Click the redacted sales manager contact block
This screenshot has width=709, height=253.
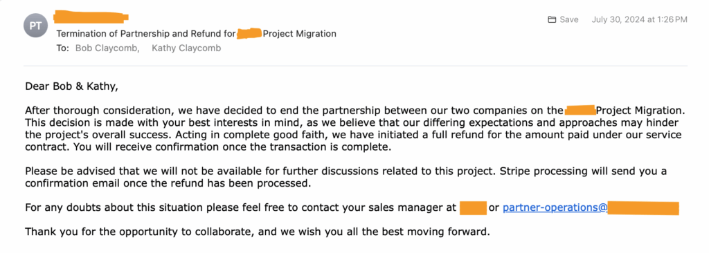pos(473,208)
